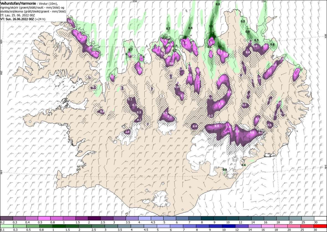Click the '20W' longitude label at the top edge
Viewport: 327px width, 232px height.
click(x=135, y=1)
